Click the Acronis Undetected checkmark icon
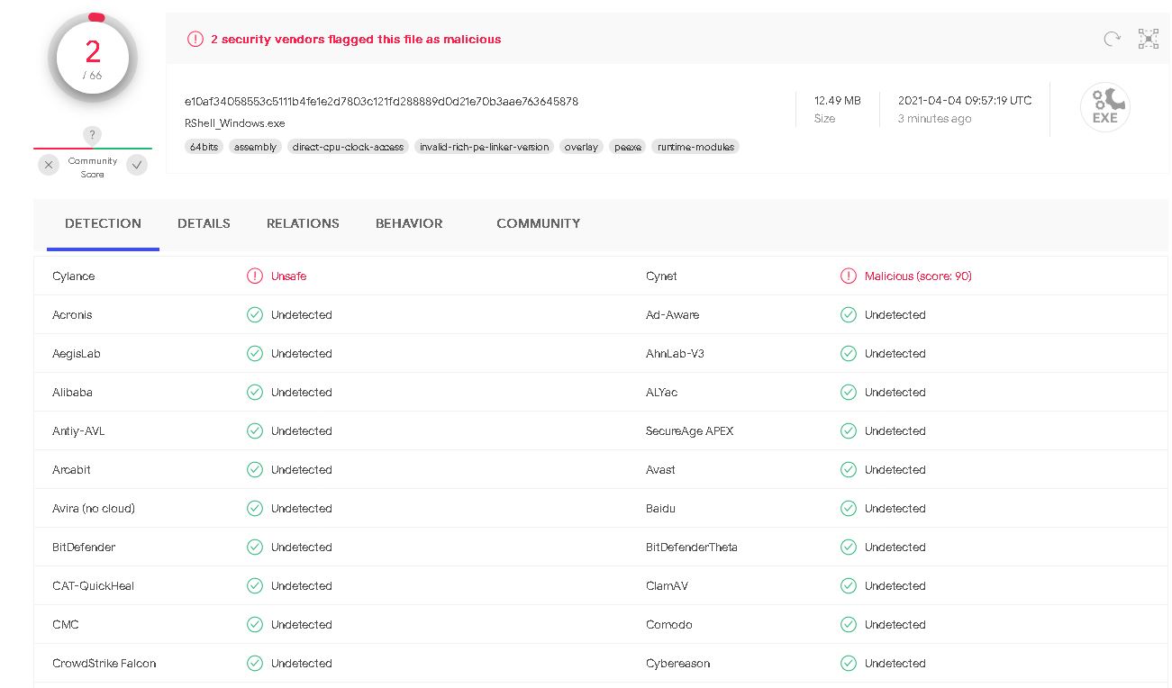 point(255,315)
